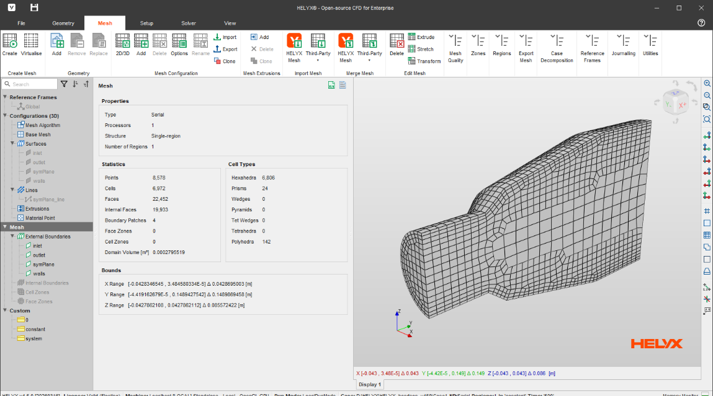Open the Regions dropdown menu

coord(501,45)
